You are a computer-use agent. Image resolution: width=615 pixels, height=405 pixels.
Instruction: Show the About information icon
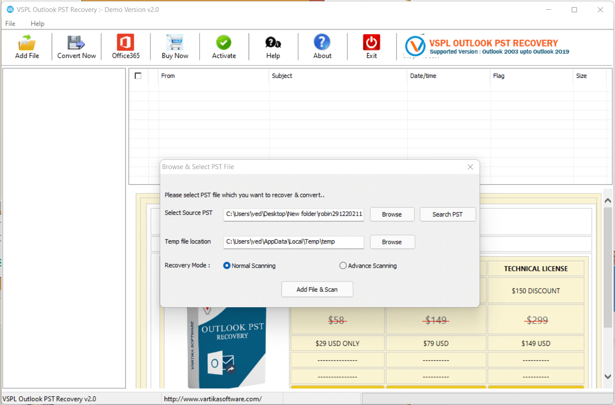pos(322,46)
